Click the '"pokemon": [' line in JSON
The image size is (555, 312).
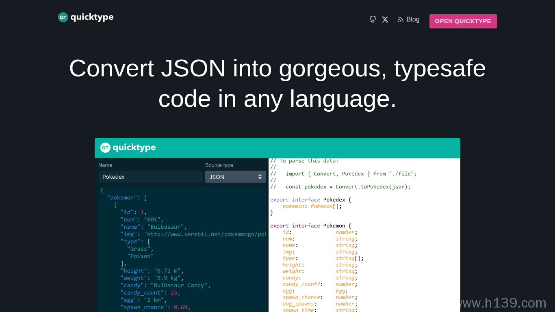click(127, 197)
